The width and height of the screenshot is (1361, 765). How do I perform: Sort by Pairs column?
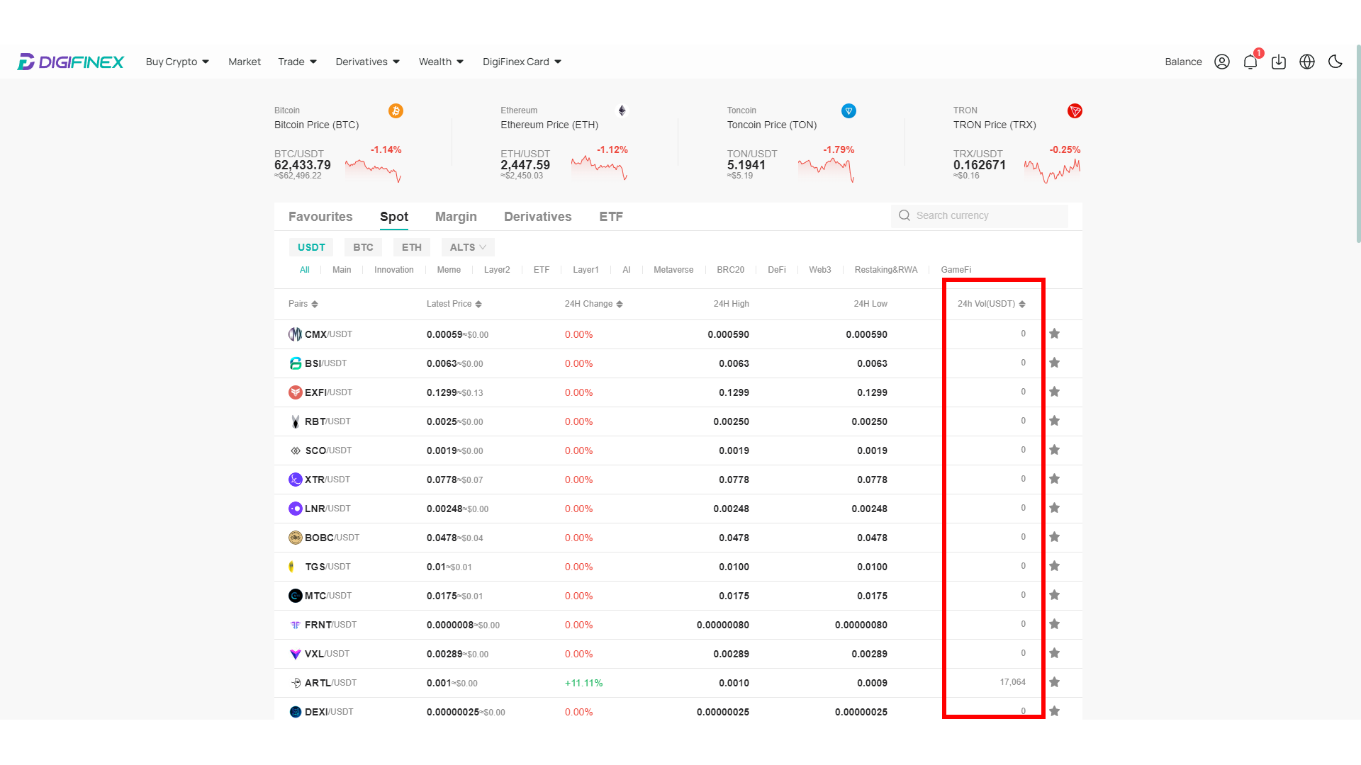303,304
